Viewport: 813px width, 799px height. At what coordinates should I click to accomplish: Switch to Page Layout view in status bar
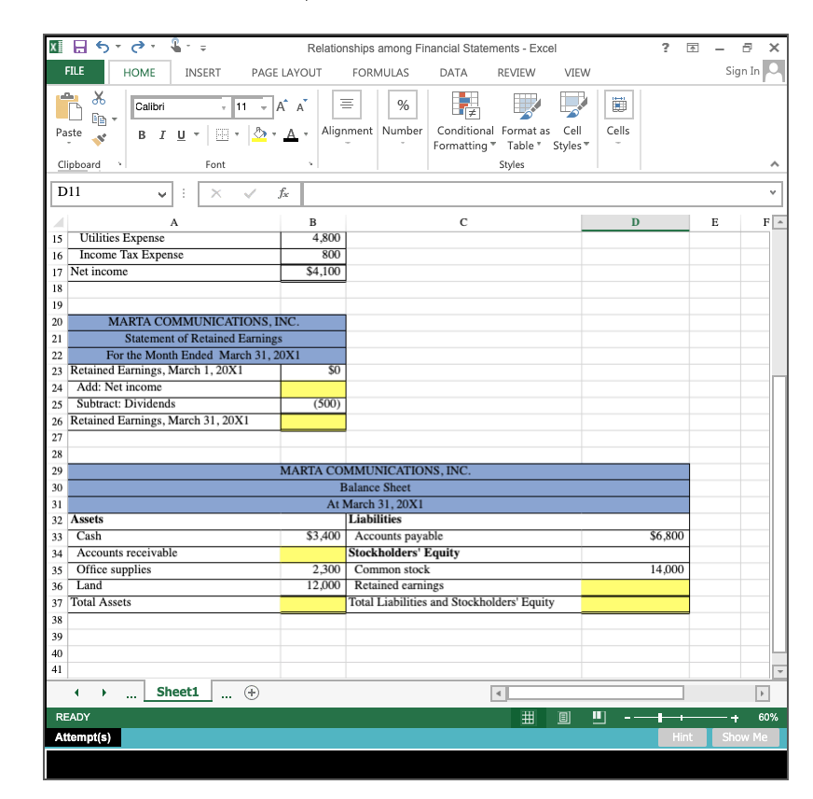[563, 717]
